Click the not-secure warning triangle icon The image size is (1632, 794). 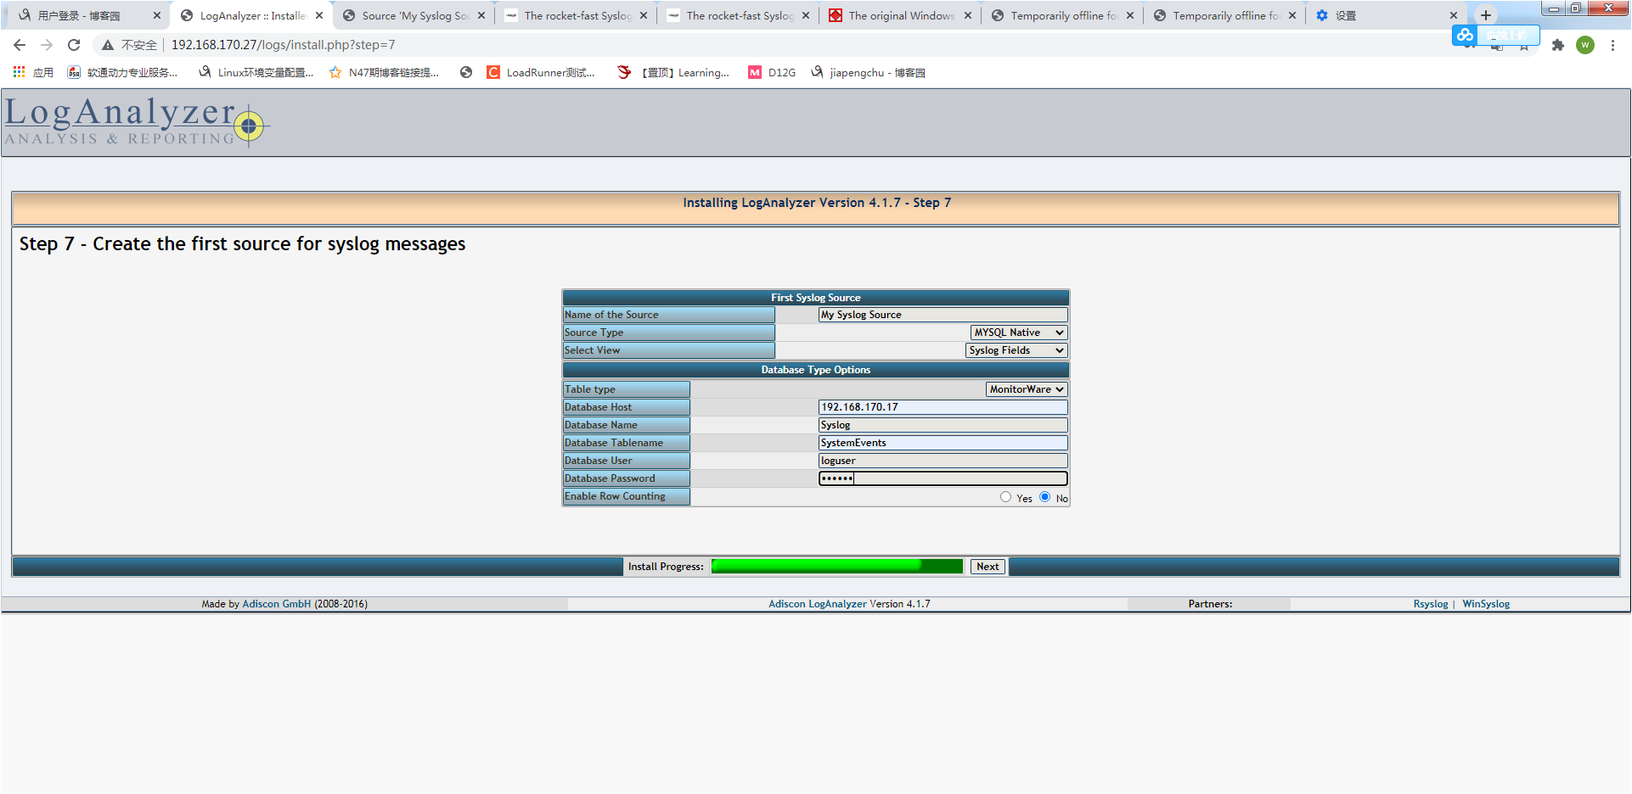[108, 45]
